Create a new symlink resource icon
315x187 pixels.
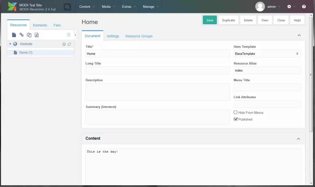pos(29,35)
